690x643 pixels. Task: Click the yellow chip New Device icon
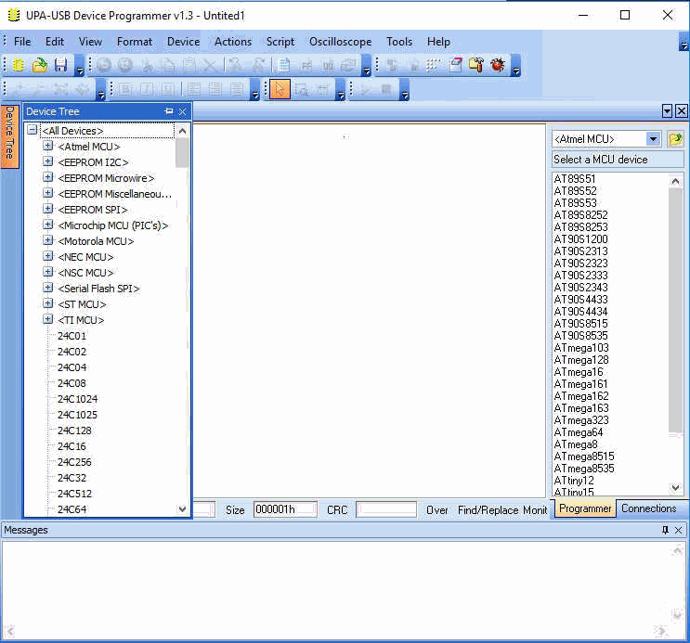(x=18, y=65)
